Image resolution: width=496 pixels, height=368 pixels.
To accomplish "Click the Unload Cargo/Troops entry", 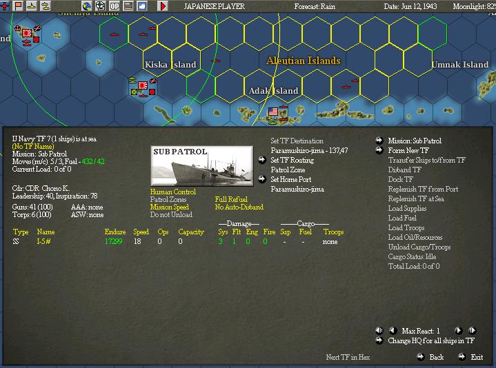I will click(x=419, y=247).
